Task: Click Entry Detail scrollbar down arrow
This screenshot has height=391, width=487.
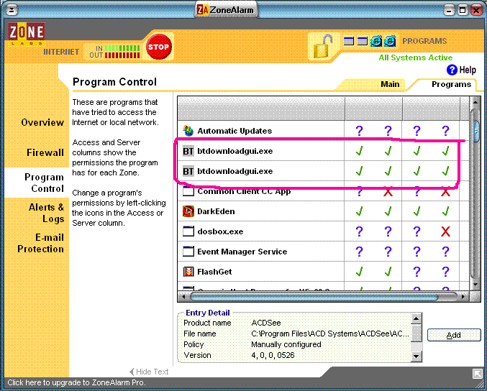Action: (x=417, y=356)
